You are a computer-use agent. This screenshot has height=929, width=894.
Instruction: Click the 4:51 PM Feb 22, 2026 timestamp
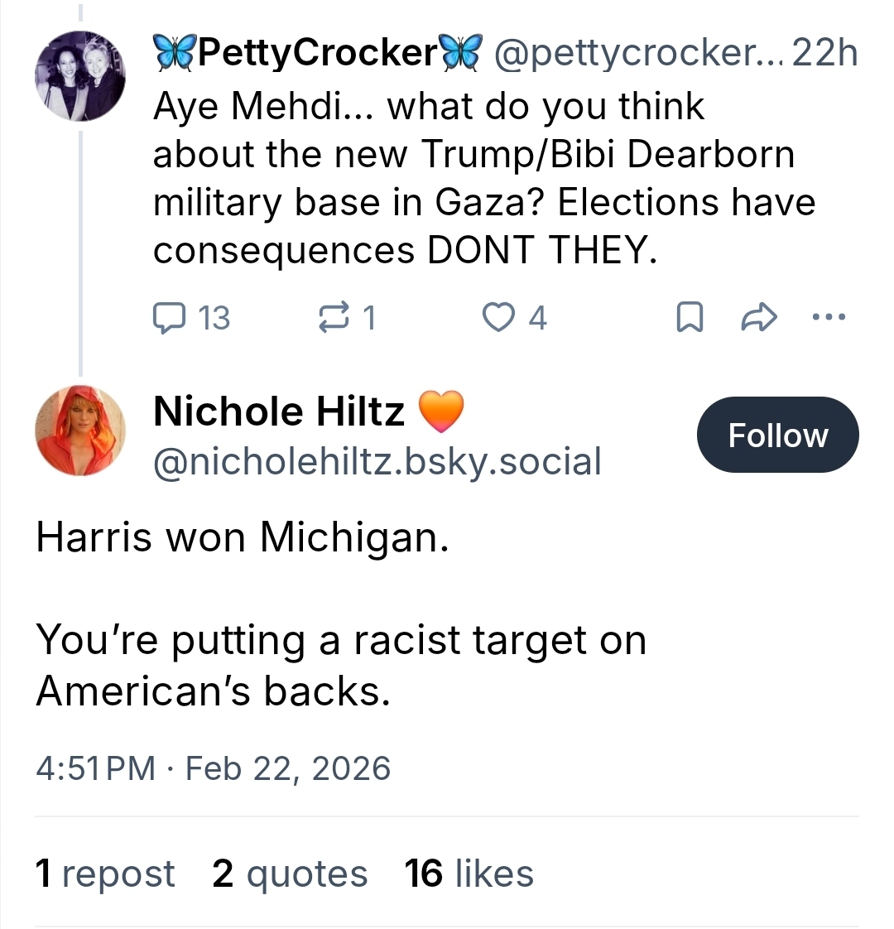(213, 768)
